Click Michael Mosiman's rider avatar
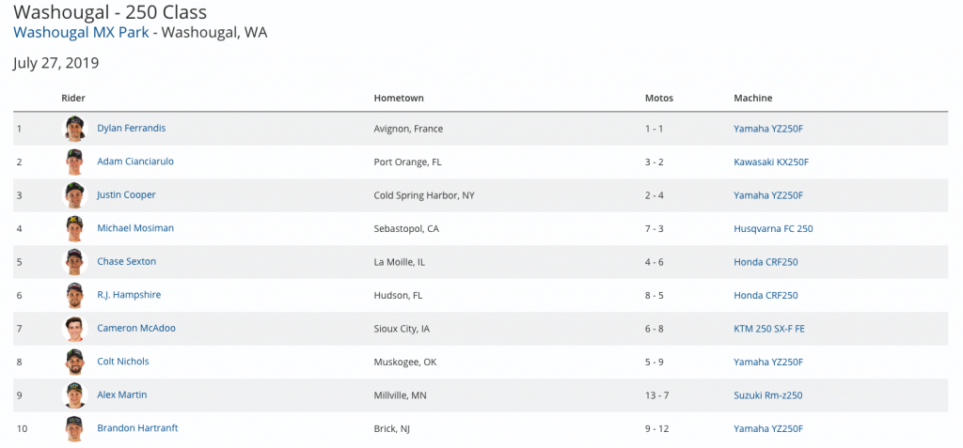This screenshot has width=963, height=448. [74, 228]
